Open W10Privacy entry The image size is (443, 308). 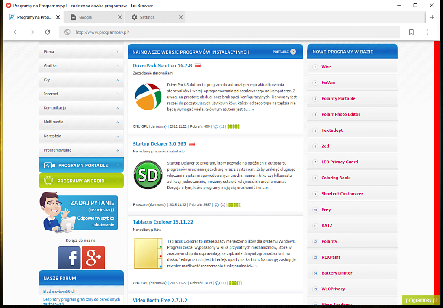(x=333, y=289)
